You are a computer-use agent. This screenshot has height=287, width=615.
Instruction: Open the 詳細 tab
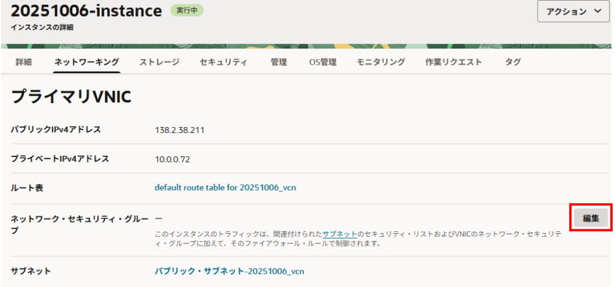[x=23, y=62]
